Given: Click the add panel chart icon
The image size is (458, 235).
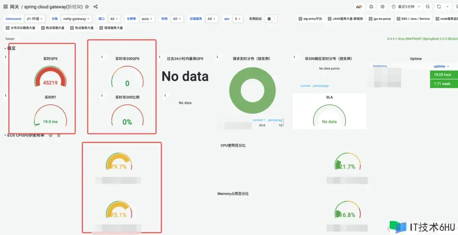Looking at the screenshot, I should click(359, 7).
